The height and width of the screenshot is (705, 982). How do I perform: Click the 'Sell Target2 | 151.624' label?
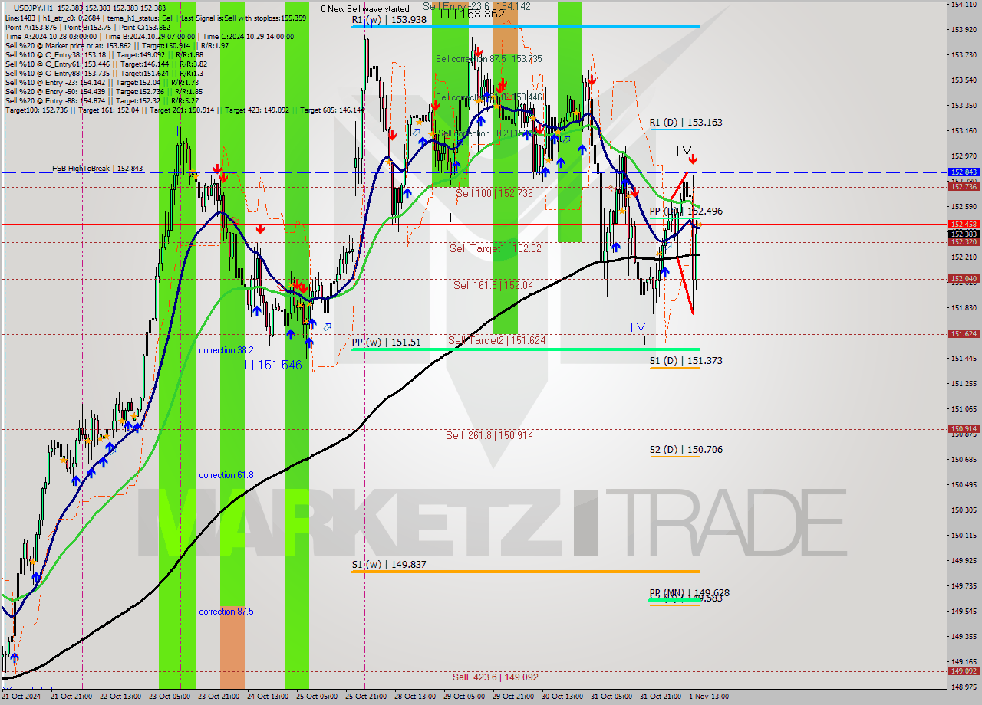(496, 340)
